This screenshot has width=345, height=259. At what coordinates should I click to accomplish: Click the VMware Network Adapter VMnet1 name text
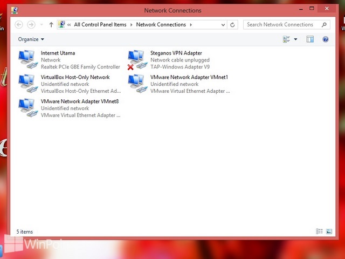pos(189,77)
